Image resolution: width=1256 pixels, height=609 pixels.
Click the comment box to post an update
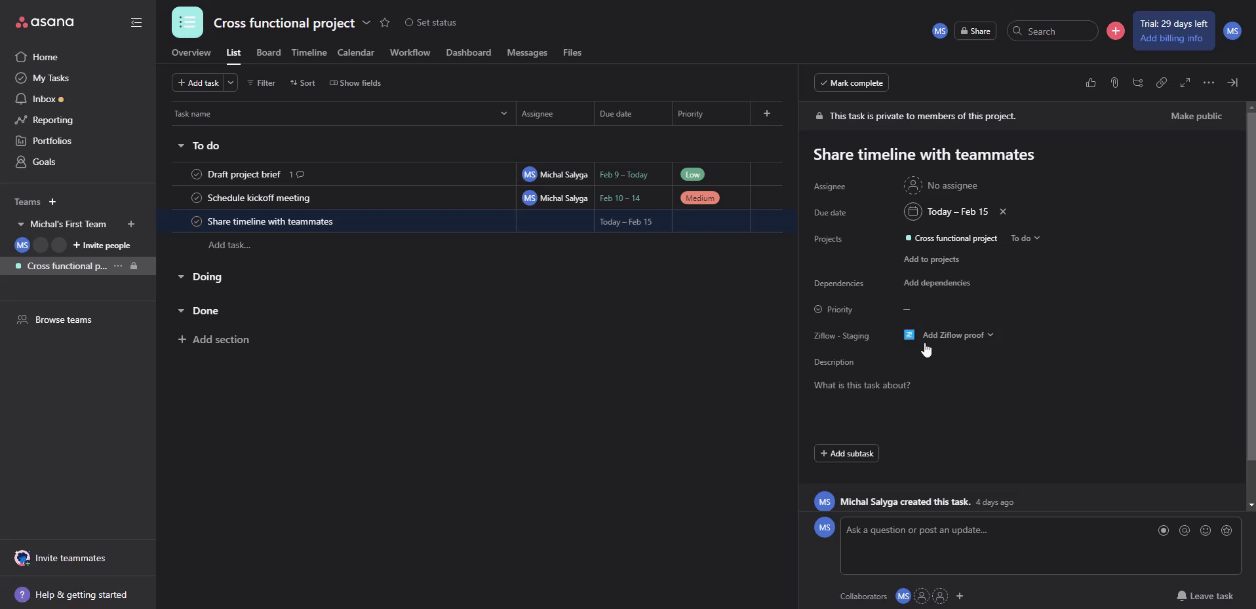point(996,530)
